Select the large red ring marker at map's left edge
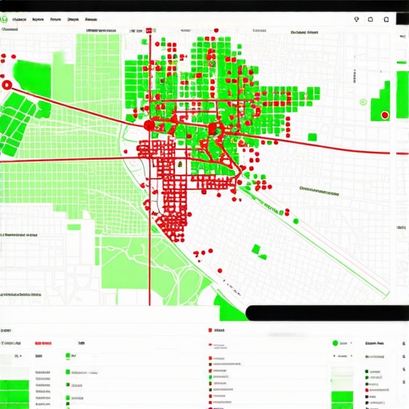Image resolution: width=409 pixels, height=409 pixels. [6, 85]
